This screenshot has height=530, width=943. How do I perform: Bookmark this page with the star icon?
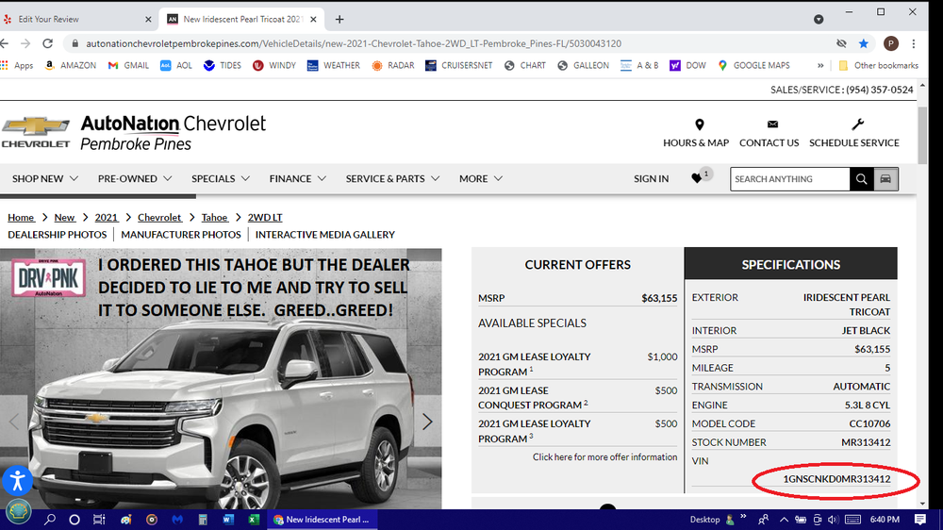864,43
